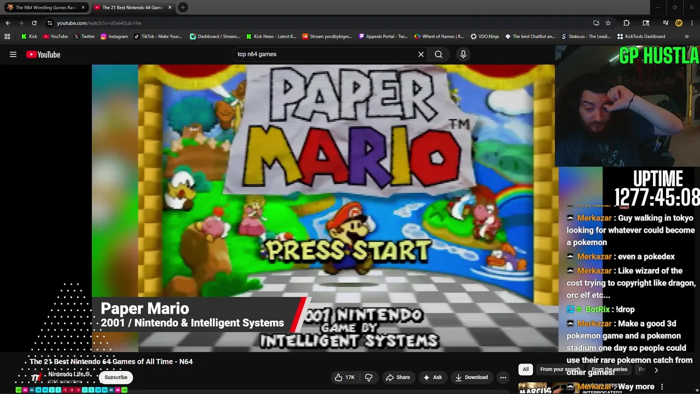This screenshot has height=394, width=700.
Task: Open the Chrome profile avatar
Action: click(679, 23)
